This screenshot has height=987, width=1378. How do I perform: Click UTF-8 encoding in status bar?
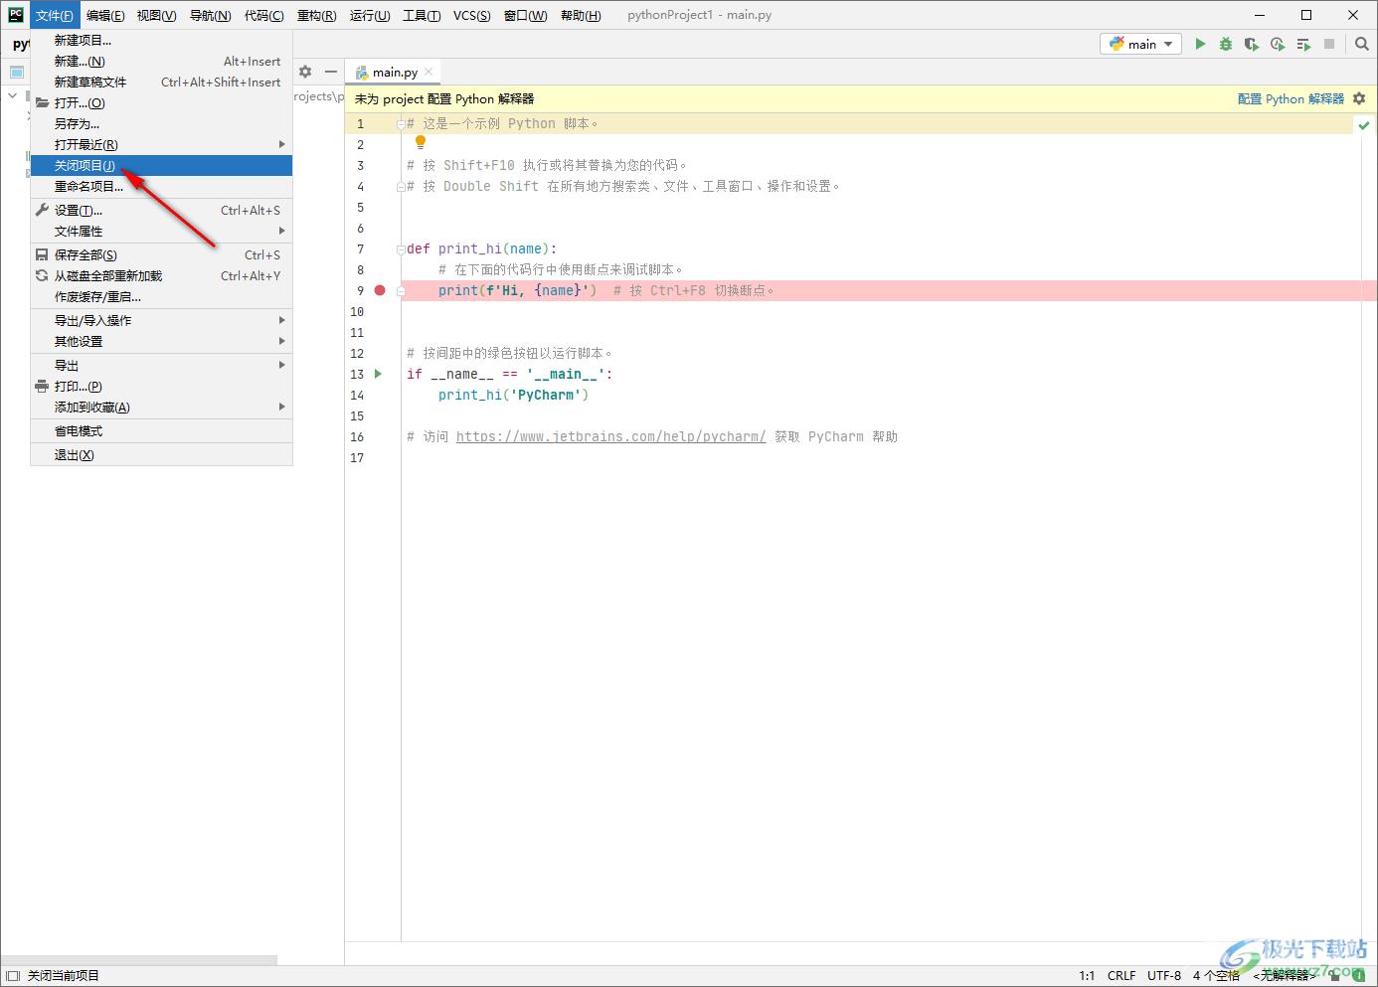tap(1164, 975)
